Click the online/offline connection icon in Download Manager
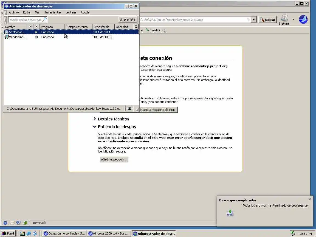 [x=129, y=109]
